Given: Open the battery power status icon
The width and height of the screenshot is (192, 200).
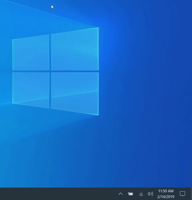Looking at the screenshot, I should point(131,194).
